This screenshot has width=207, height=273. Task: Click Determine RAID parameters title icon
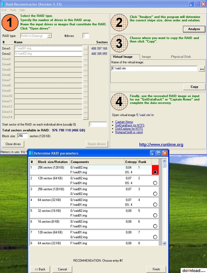(31, 153)
